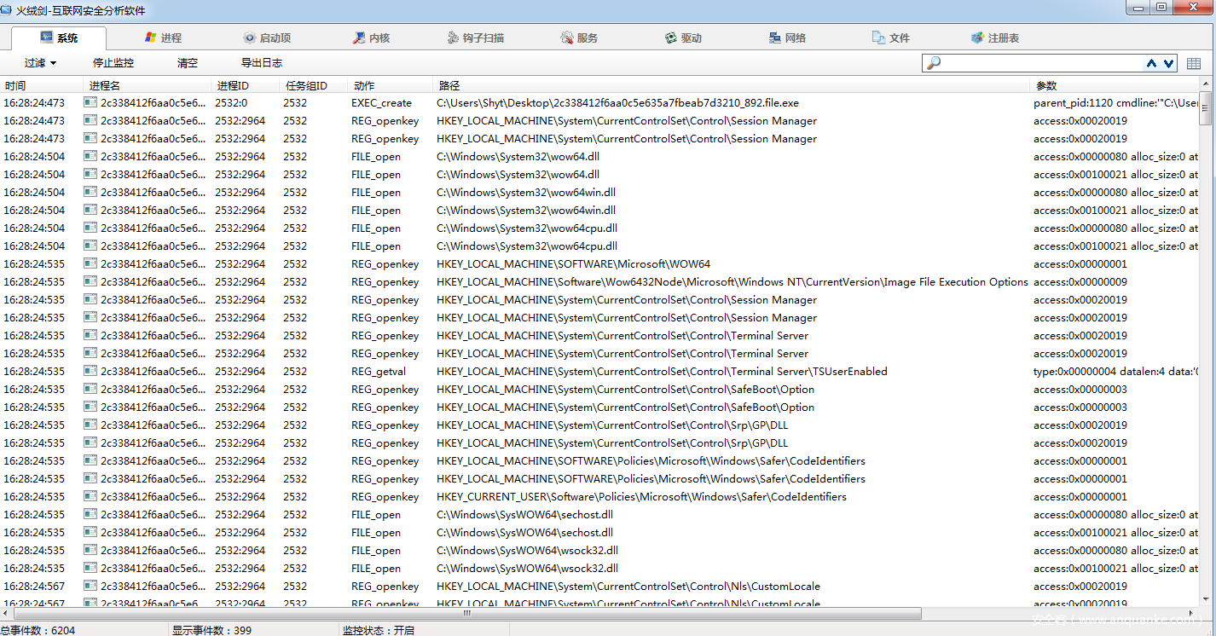Click search next down arrow

tap(1168, 63)
